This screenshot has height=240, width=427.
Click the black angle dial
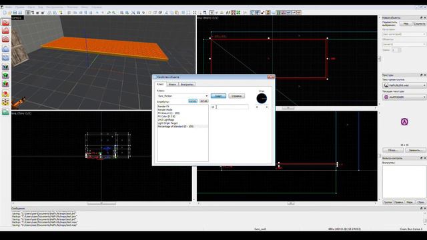pyautogui.click(x=262, y=99)
